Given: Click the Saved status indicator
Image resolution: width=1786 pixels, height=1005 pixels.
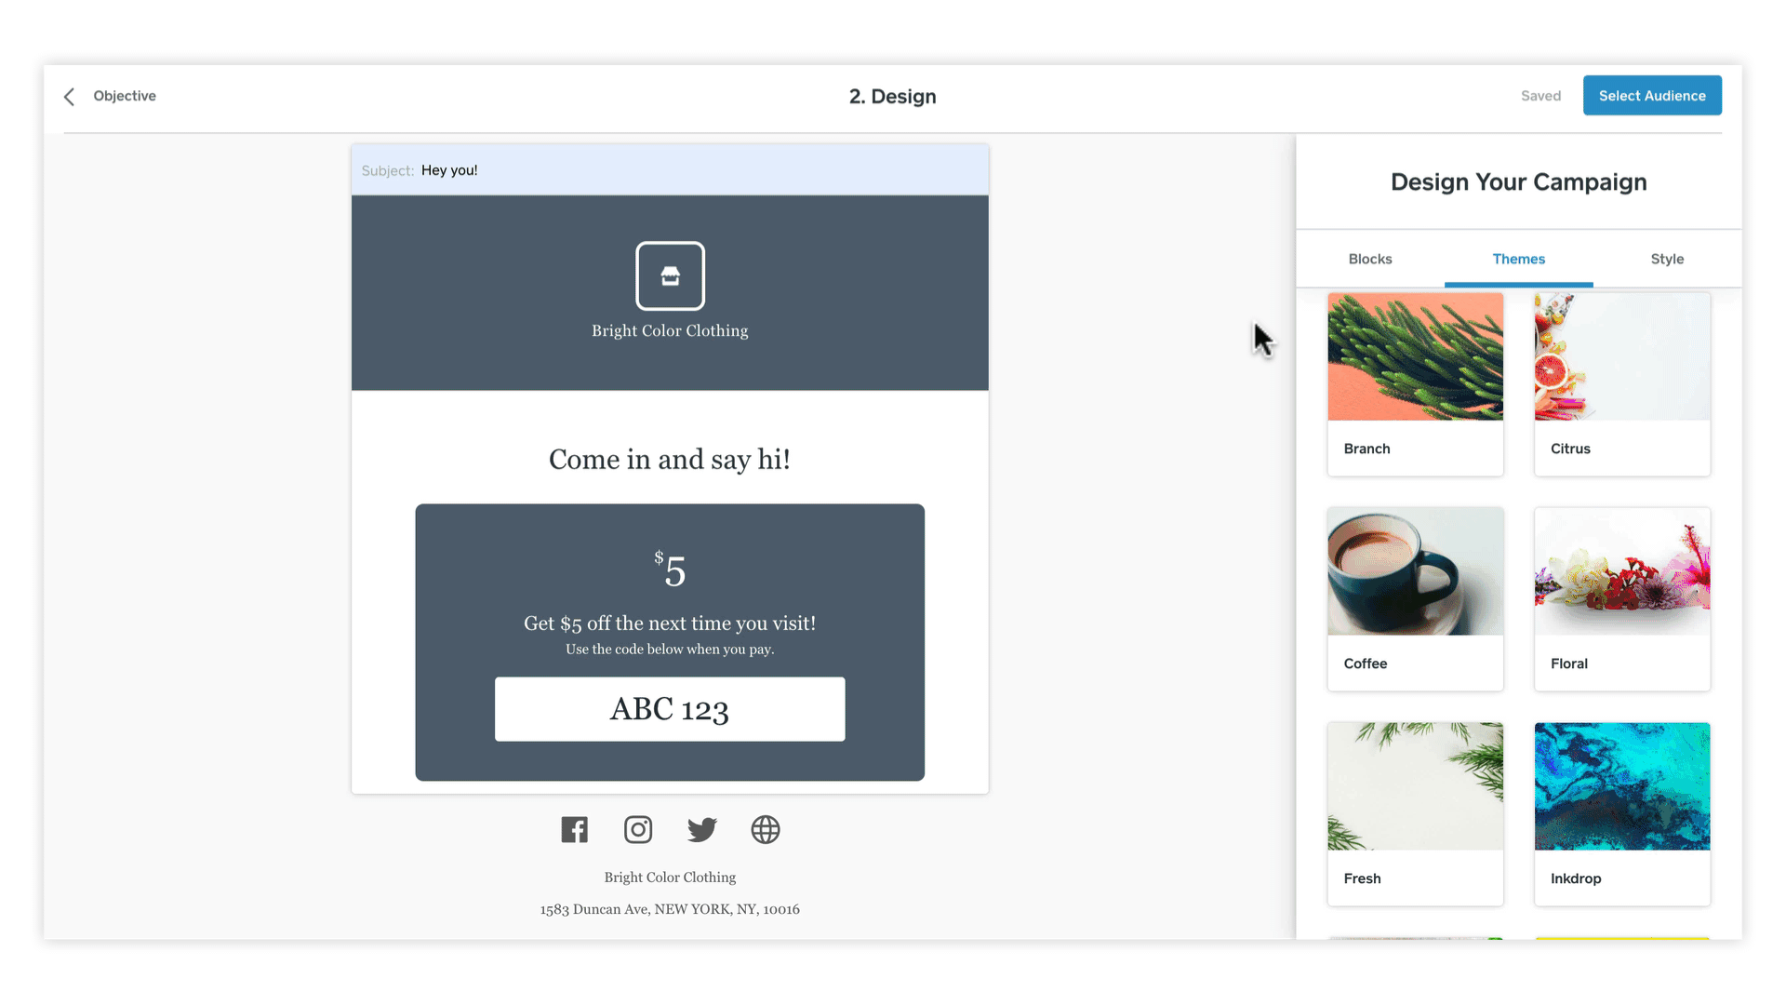Looking at the screenshot, I should [x=1539, y=96].
